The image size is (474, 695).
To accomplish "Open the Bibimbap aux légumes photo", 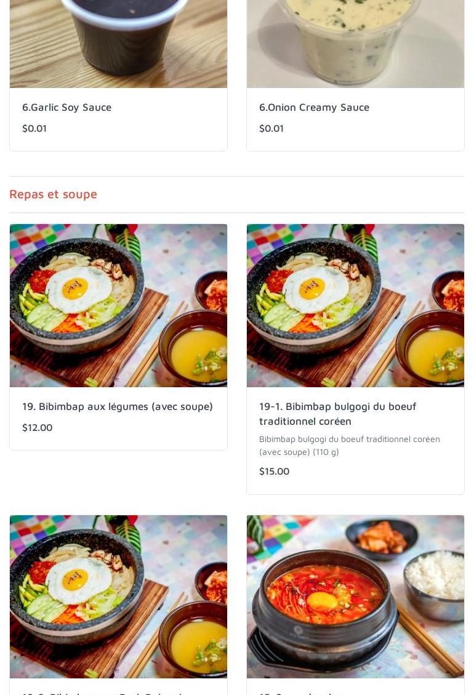I will (x=118, y=305).
